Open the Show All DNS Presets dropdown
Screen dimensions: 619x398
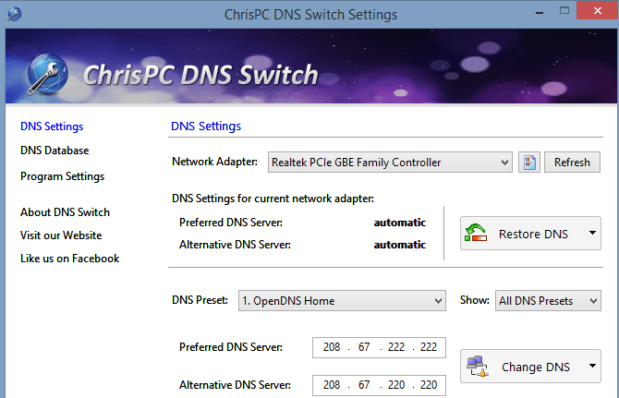[548, 301]
